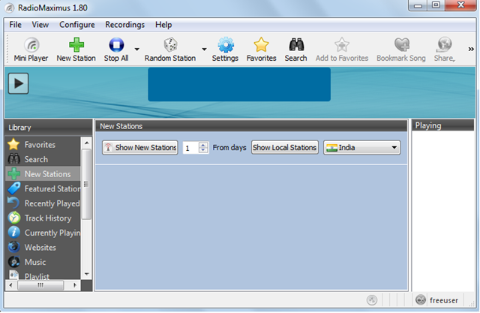Screen dimensions: 480x313
Task: Click the Library horizontal scroll left arrow
Action: pyautogui.click(x=11, y=285)
